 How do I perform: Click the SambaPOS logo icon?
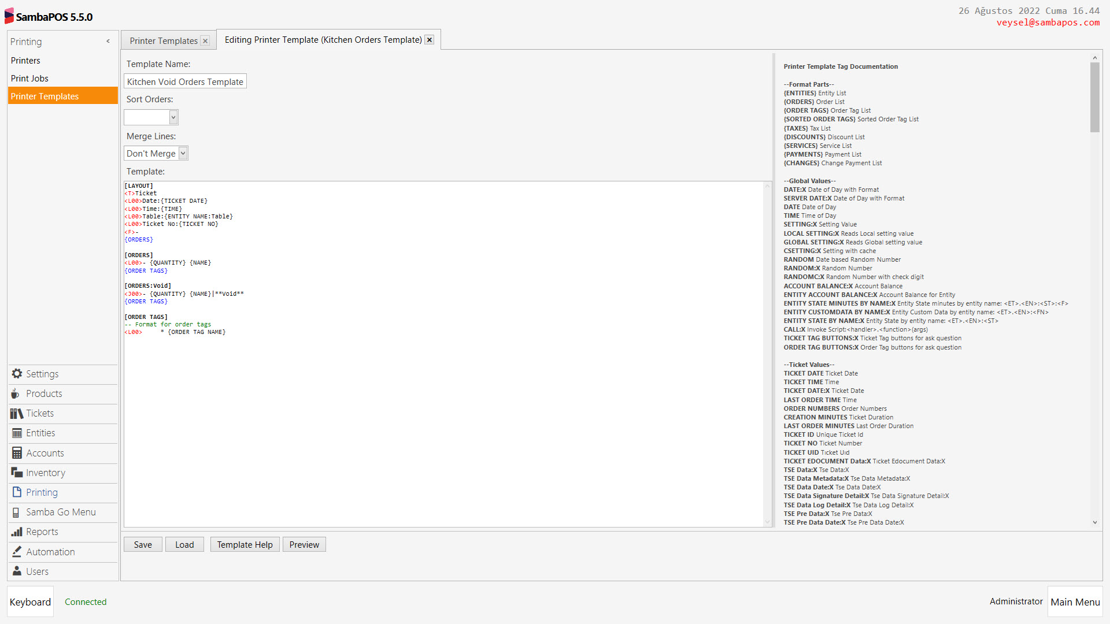(9, 16)
